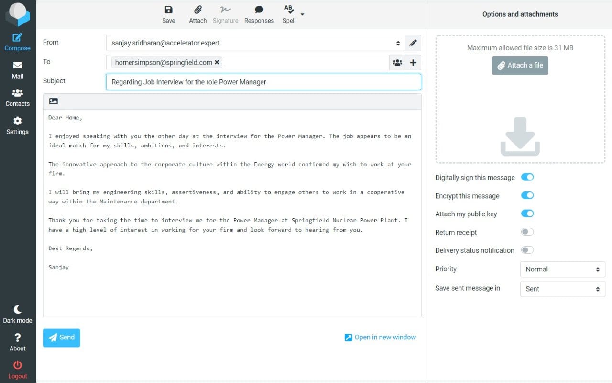Run spell check with the Spell icon

[x=288, y=13]
